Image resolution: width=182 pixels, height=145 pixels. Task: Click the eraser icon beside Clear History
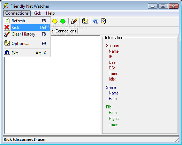(7, 34)
